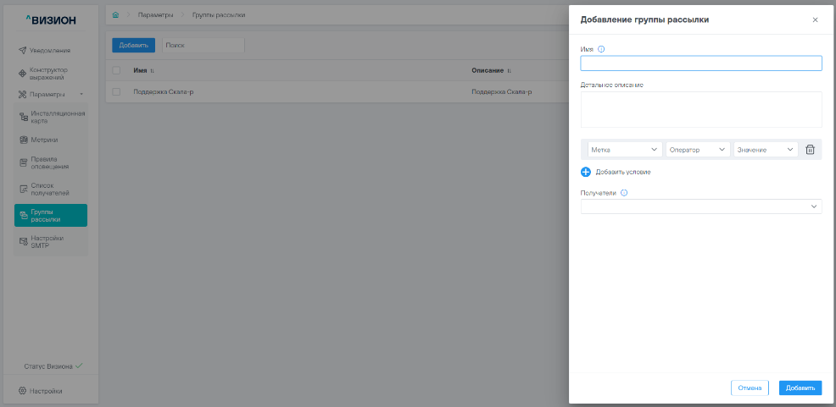Click the Поддержка Скала-р name cell
836x407 pixels.
click(x=163, y=92)
